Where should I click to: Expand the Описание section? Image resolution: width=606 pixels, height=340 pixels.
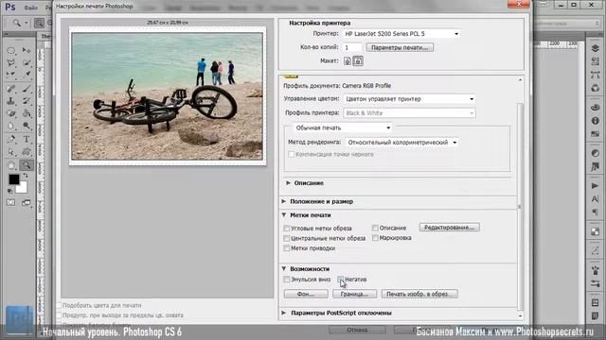click(x=288, y=183)
